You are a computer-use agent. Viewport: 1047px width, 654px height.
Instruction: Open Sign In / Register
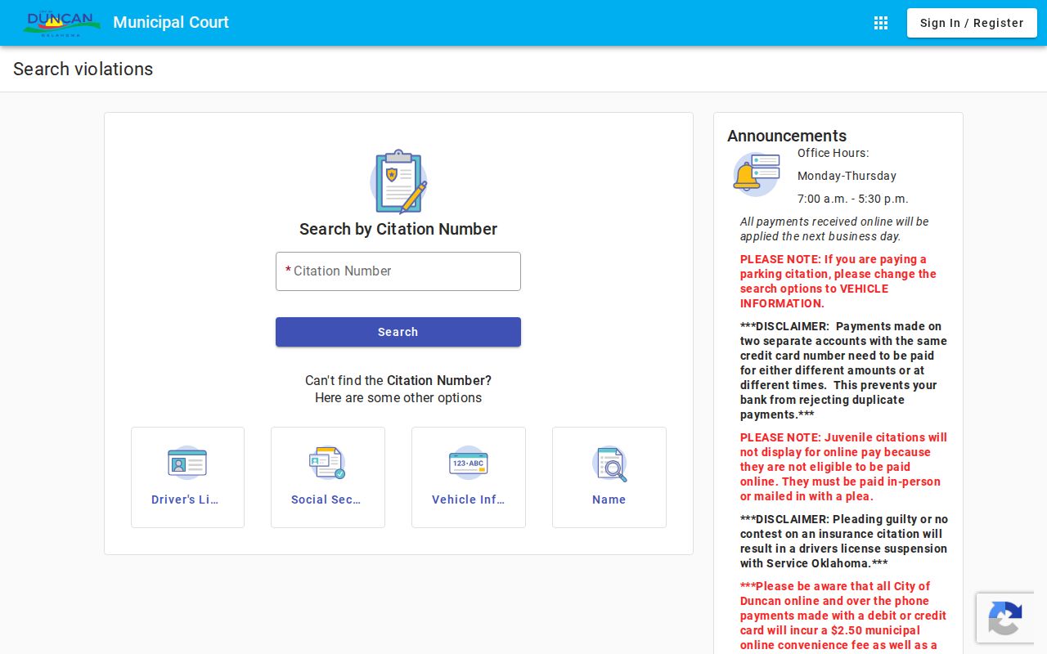tap(972, 23)
